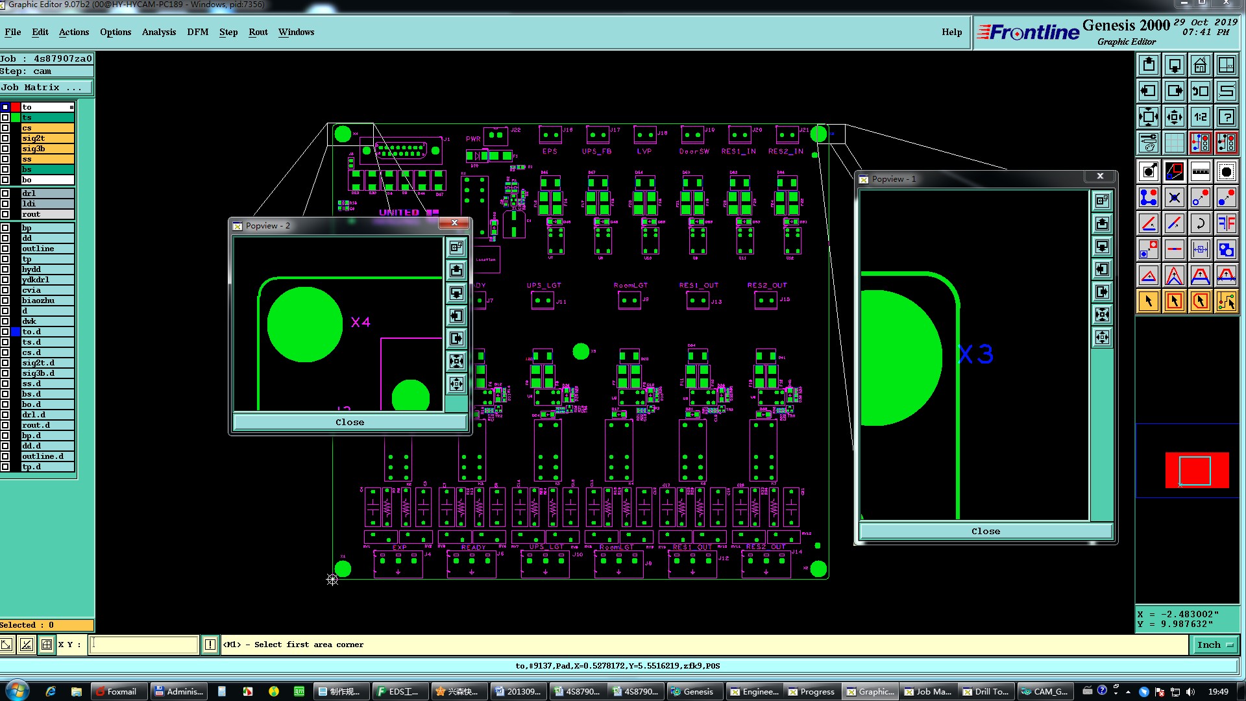
Task: Open Windows Start button
Action: point(17,691)
